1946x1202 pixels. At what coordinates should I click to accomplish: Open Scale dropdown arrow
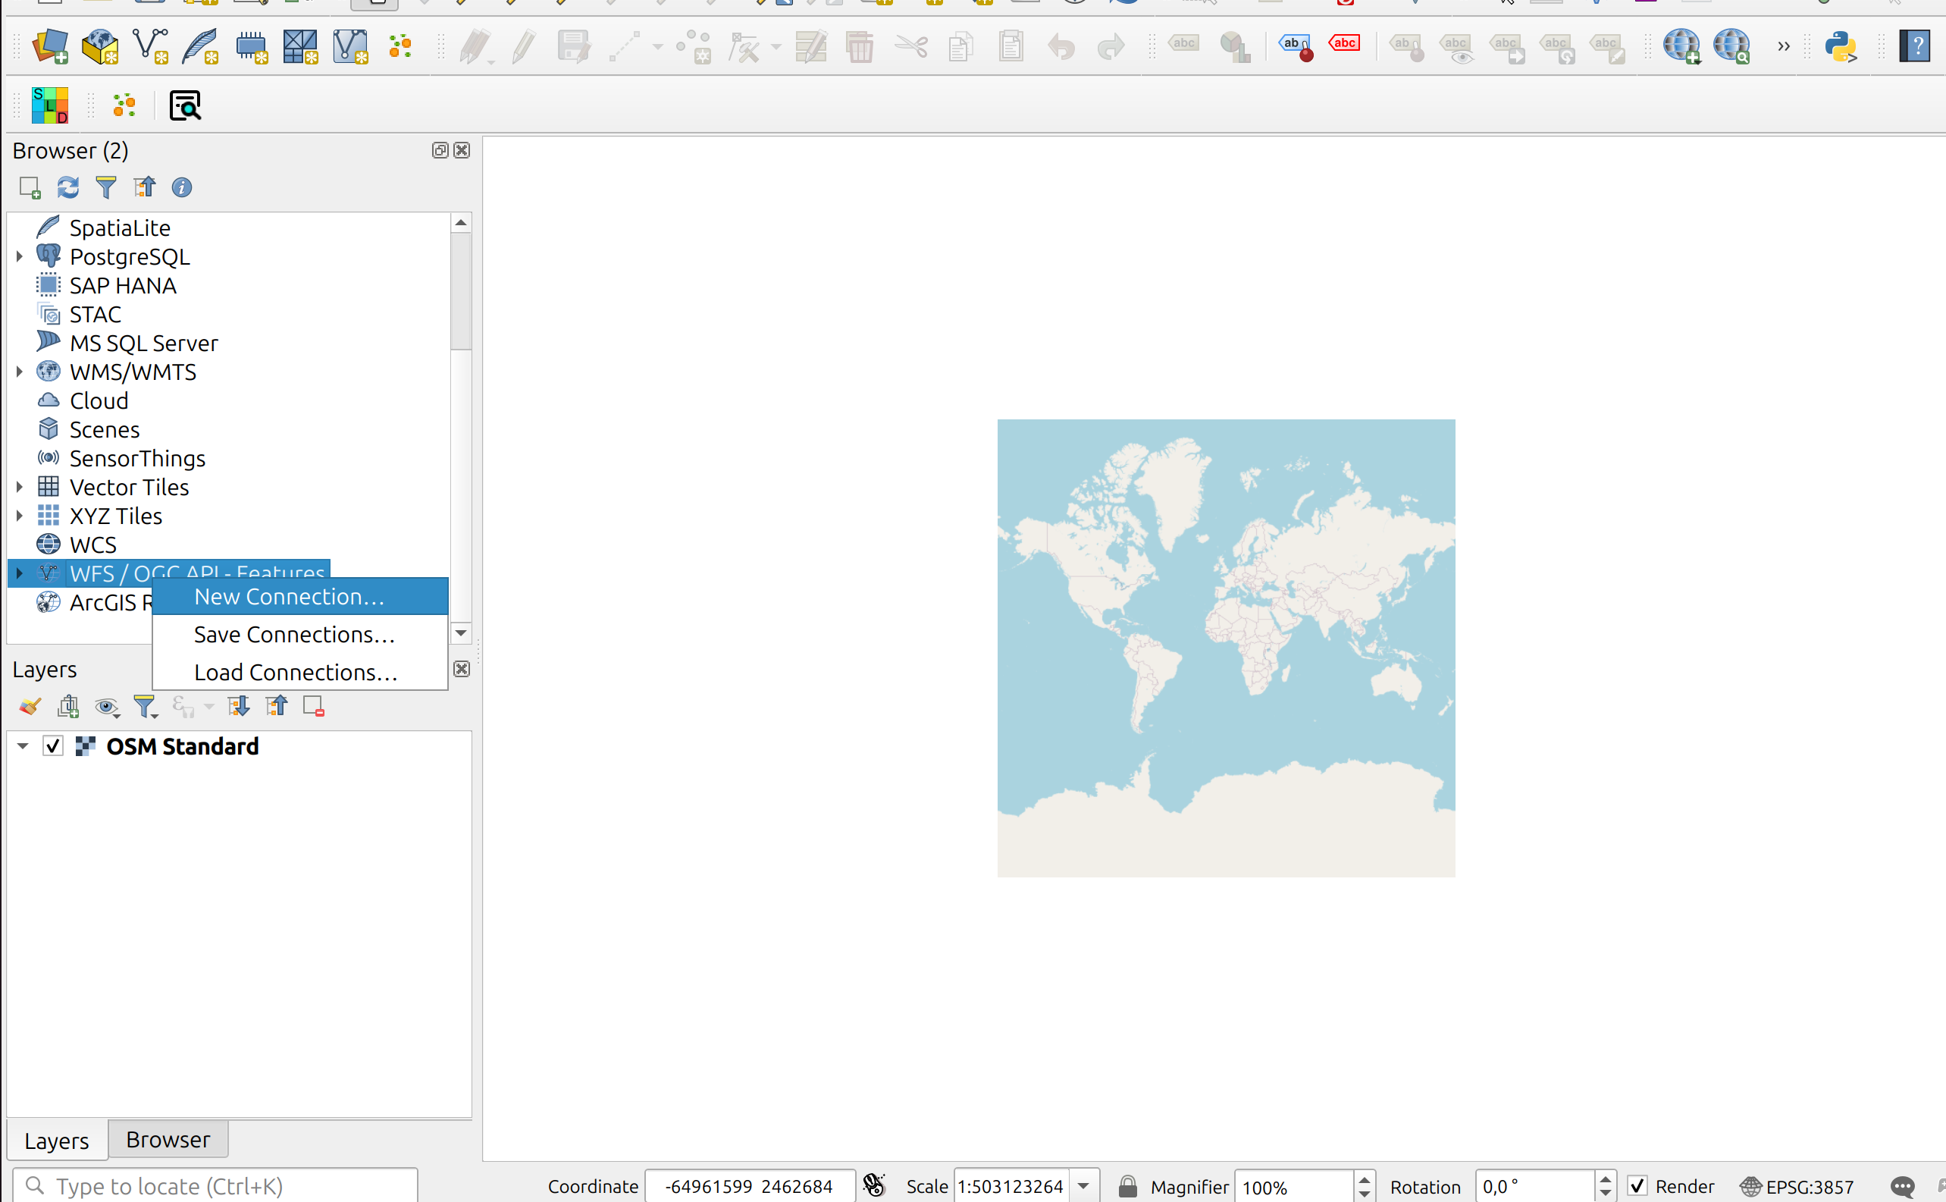[1083, 1186]
